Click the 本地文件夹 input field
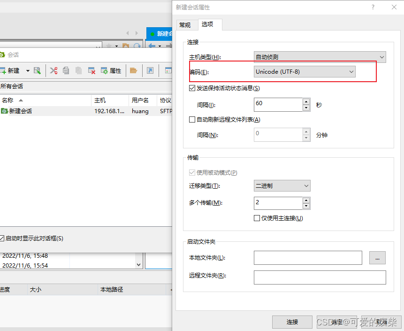 point(308,258)
